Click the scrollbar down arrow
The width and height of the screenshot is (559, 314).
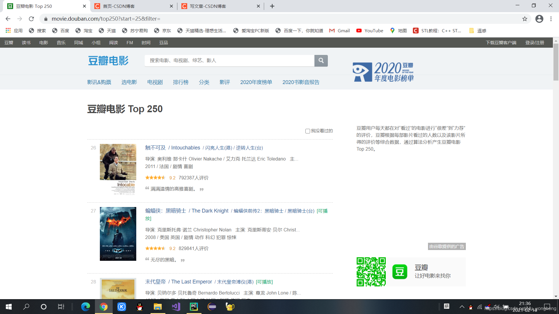click(x=556, y=296)
